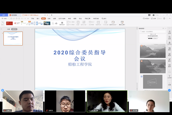Switch to 幻灯片 thumbnail view
The height and width of the screenshot is (115, 172).
click(x=14, y=29)
